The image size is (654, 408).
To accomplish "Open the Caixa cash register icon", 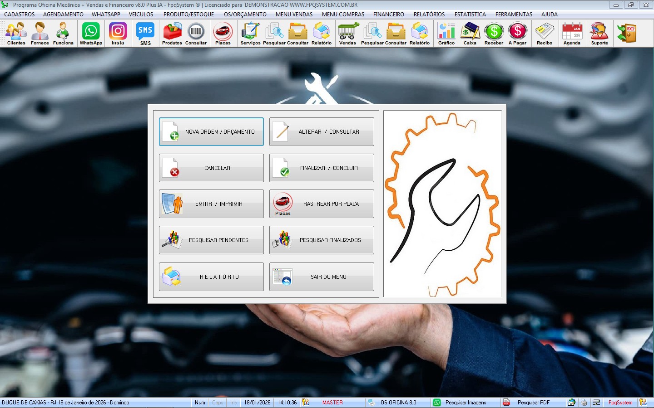I will click(x=470, y=34).
